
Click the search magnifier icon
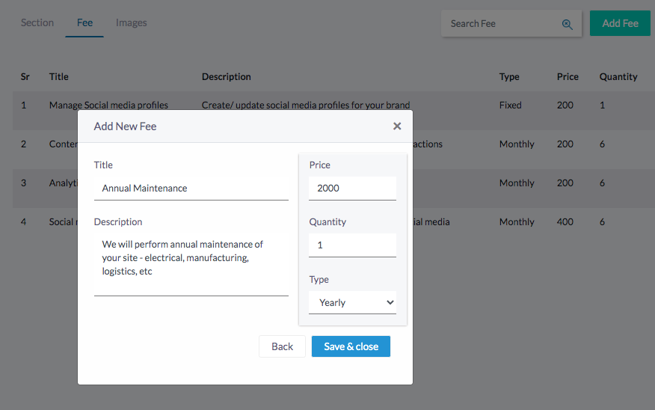568,24
